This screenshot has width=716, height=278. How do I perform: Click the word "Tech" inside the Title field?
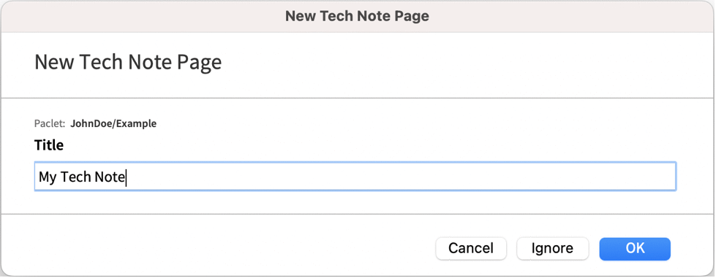[x=76, y=177]
